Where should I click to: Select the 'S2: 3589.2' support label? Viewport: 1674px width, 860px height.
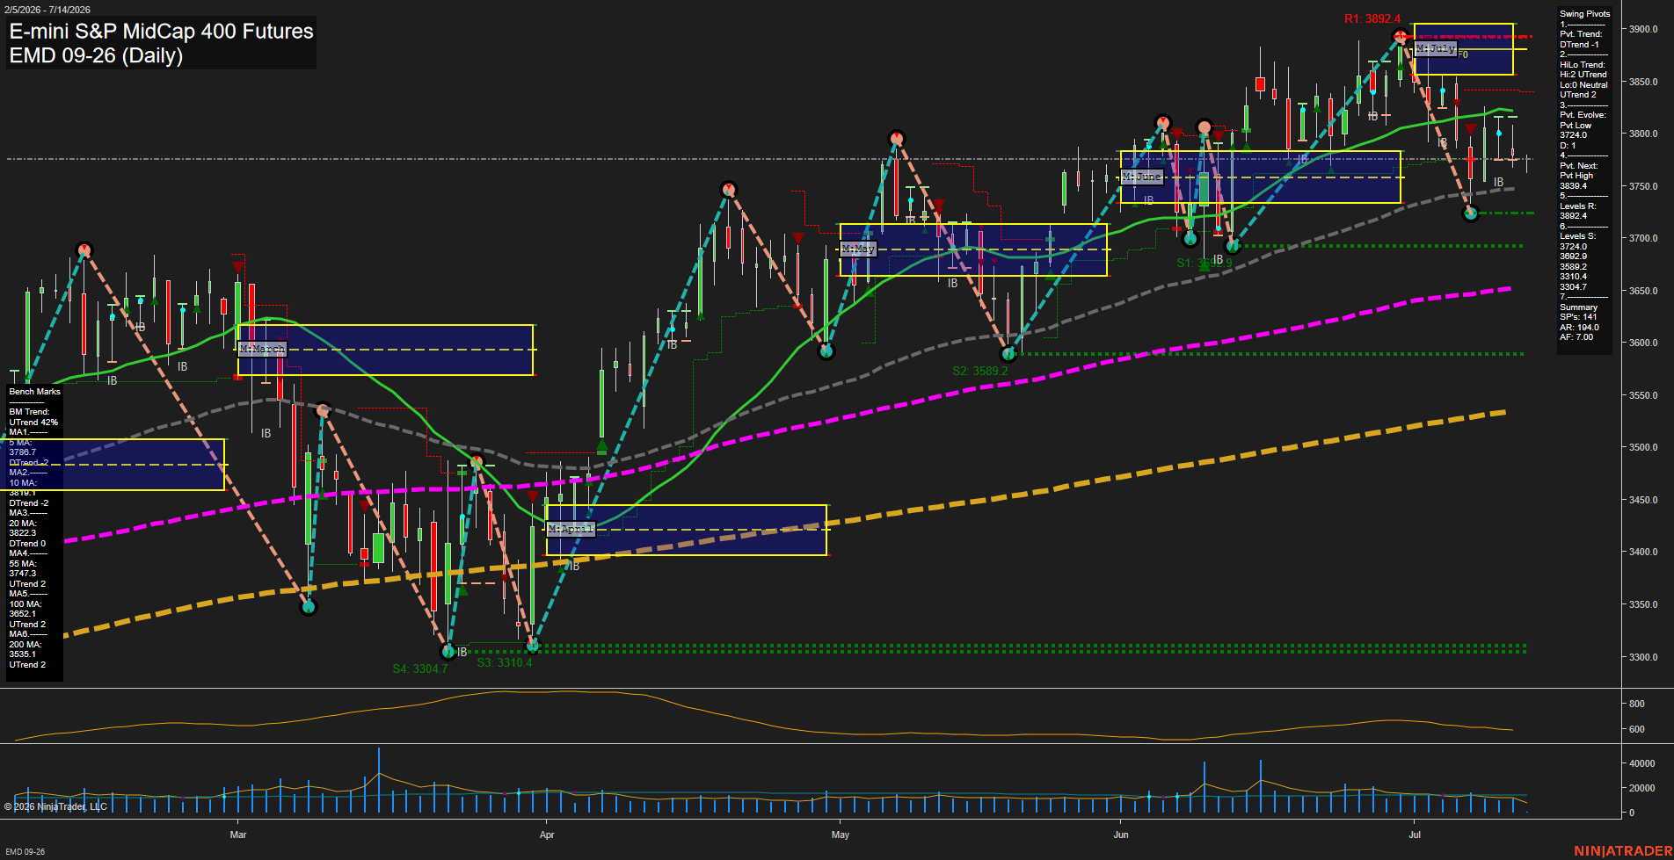pyautogui.click(x=980, y=371)
